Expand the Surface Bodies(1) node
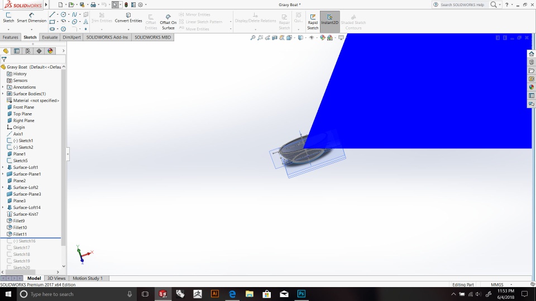Screen dimensions: 536x301 [3, 94]
